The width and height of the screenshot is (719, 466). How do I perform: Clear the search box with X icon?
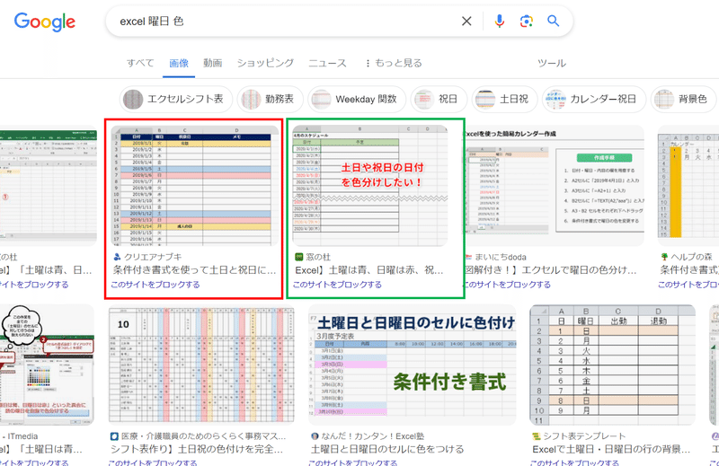pyautogui.click(x=466, y=21)
